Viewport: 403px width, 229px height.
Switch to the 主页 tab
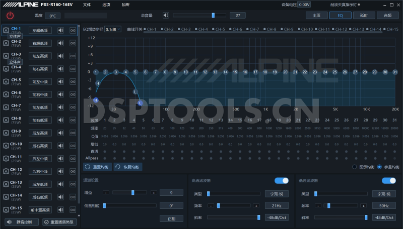pyautogui.click(x=317, y=16)
